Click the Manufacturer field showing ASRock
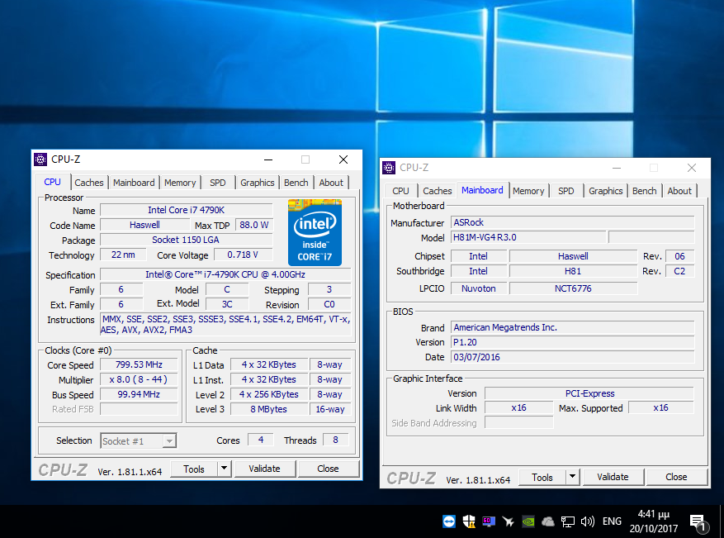The image size is (724, 538). pyautogui.click(x=573, y=222)
